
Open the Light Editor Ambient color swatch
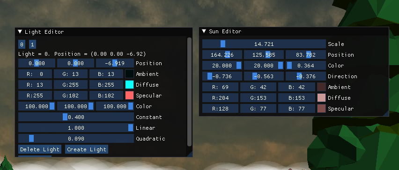pos(129,74)
